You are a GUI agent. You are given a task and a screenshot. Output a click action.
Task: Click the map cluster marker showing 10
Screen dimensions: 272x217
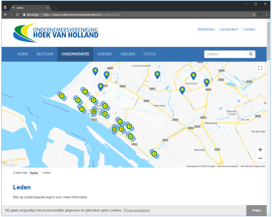114,129
